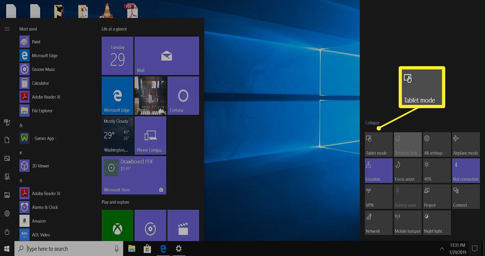Toggle Battery saver quick action
Screen dimensions: 485x256
(408, 197)
